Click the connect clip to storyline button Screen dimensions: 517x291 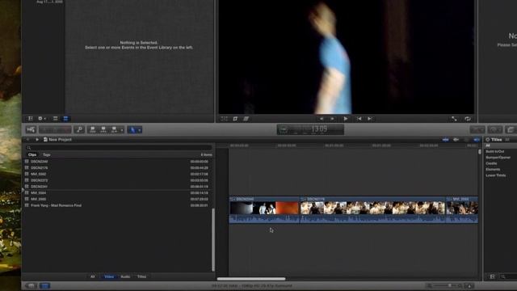coord(93,129)
